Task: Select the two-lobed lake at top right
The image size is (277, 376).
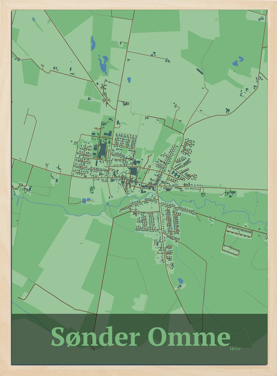Action: 238,61
